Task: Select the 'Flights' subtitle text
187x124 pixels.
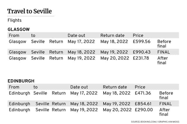Action: pos(15,20)
